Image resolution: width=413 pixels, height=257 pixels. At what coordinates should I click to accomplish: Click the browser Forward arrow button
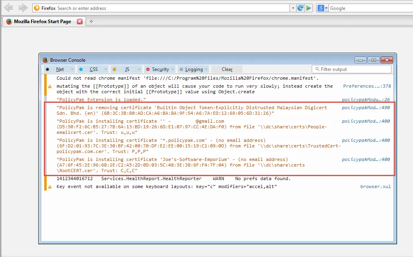(23, 8)
